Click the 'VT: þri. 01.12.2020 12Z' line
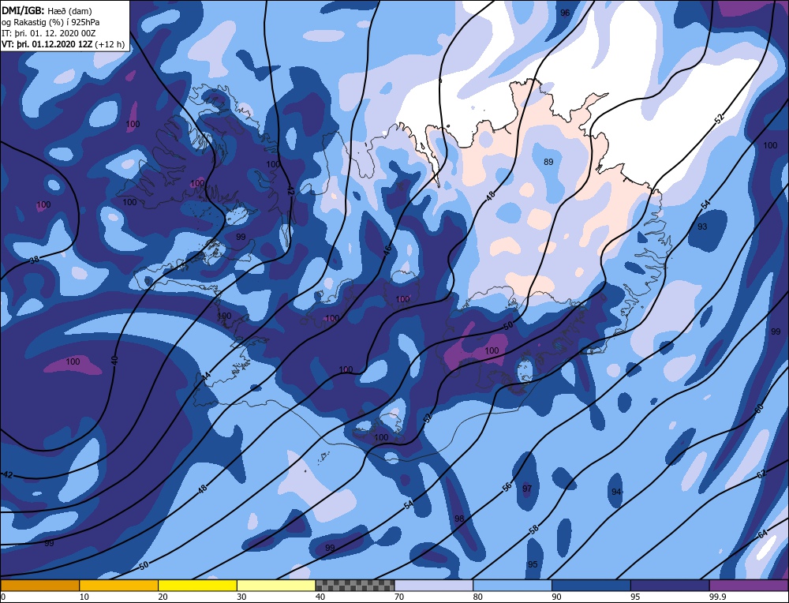Image resolution: width=789 pixels, height=603 pixels. point(47,43)
